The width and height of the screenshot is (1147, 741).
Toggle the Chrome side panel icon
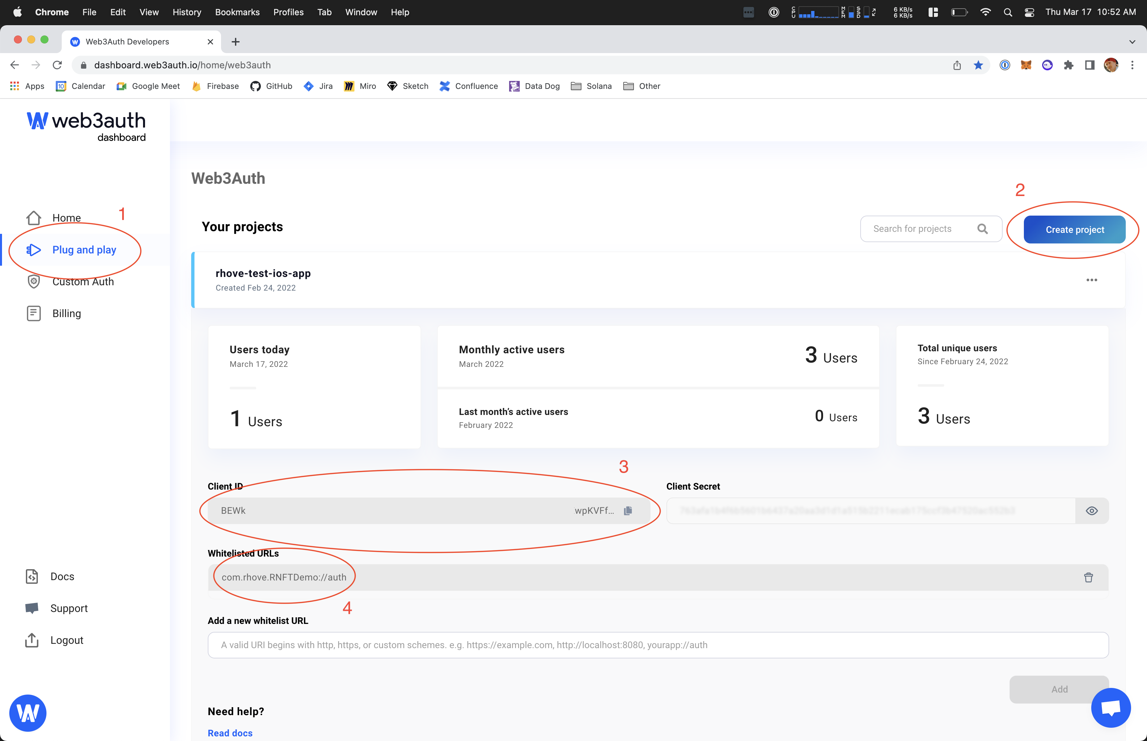pos(1090,65)
